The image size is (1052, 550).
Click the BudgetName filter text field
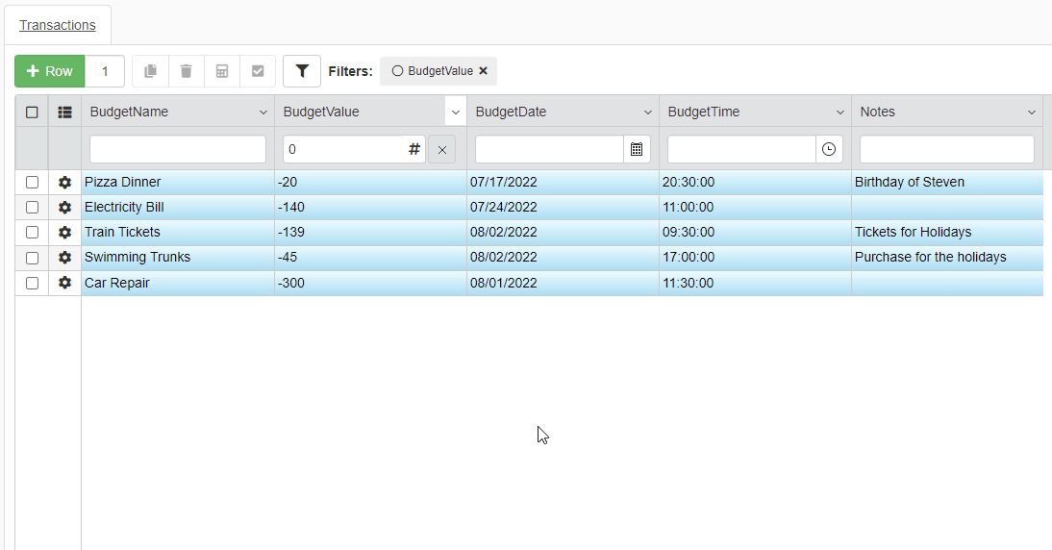point(178,149)
